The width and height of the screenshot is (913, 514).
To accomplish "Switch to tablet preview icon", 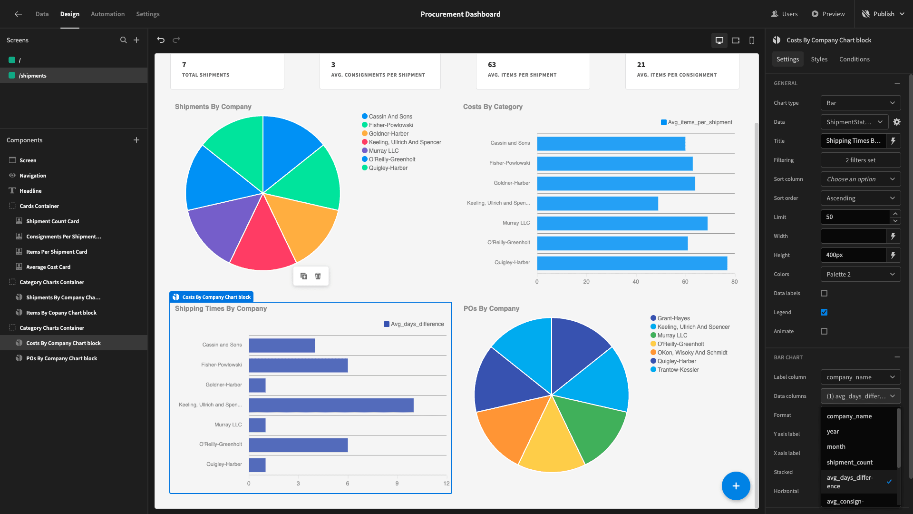I will tap(736, 40).
